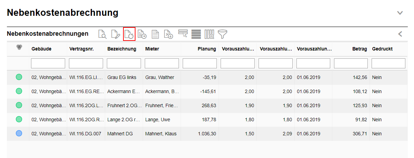
Task: Click the blue status circle for Mahnert
Action: point(19,134)
